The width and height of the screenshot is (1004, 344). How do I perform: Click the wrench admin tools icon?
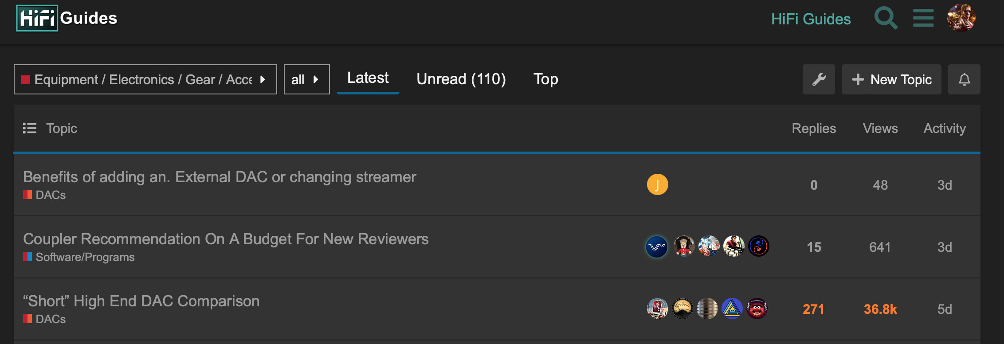tap(819, 79)
